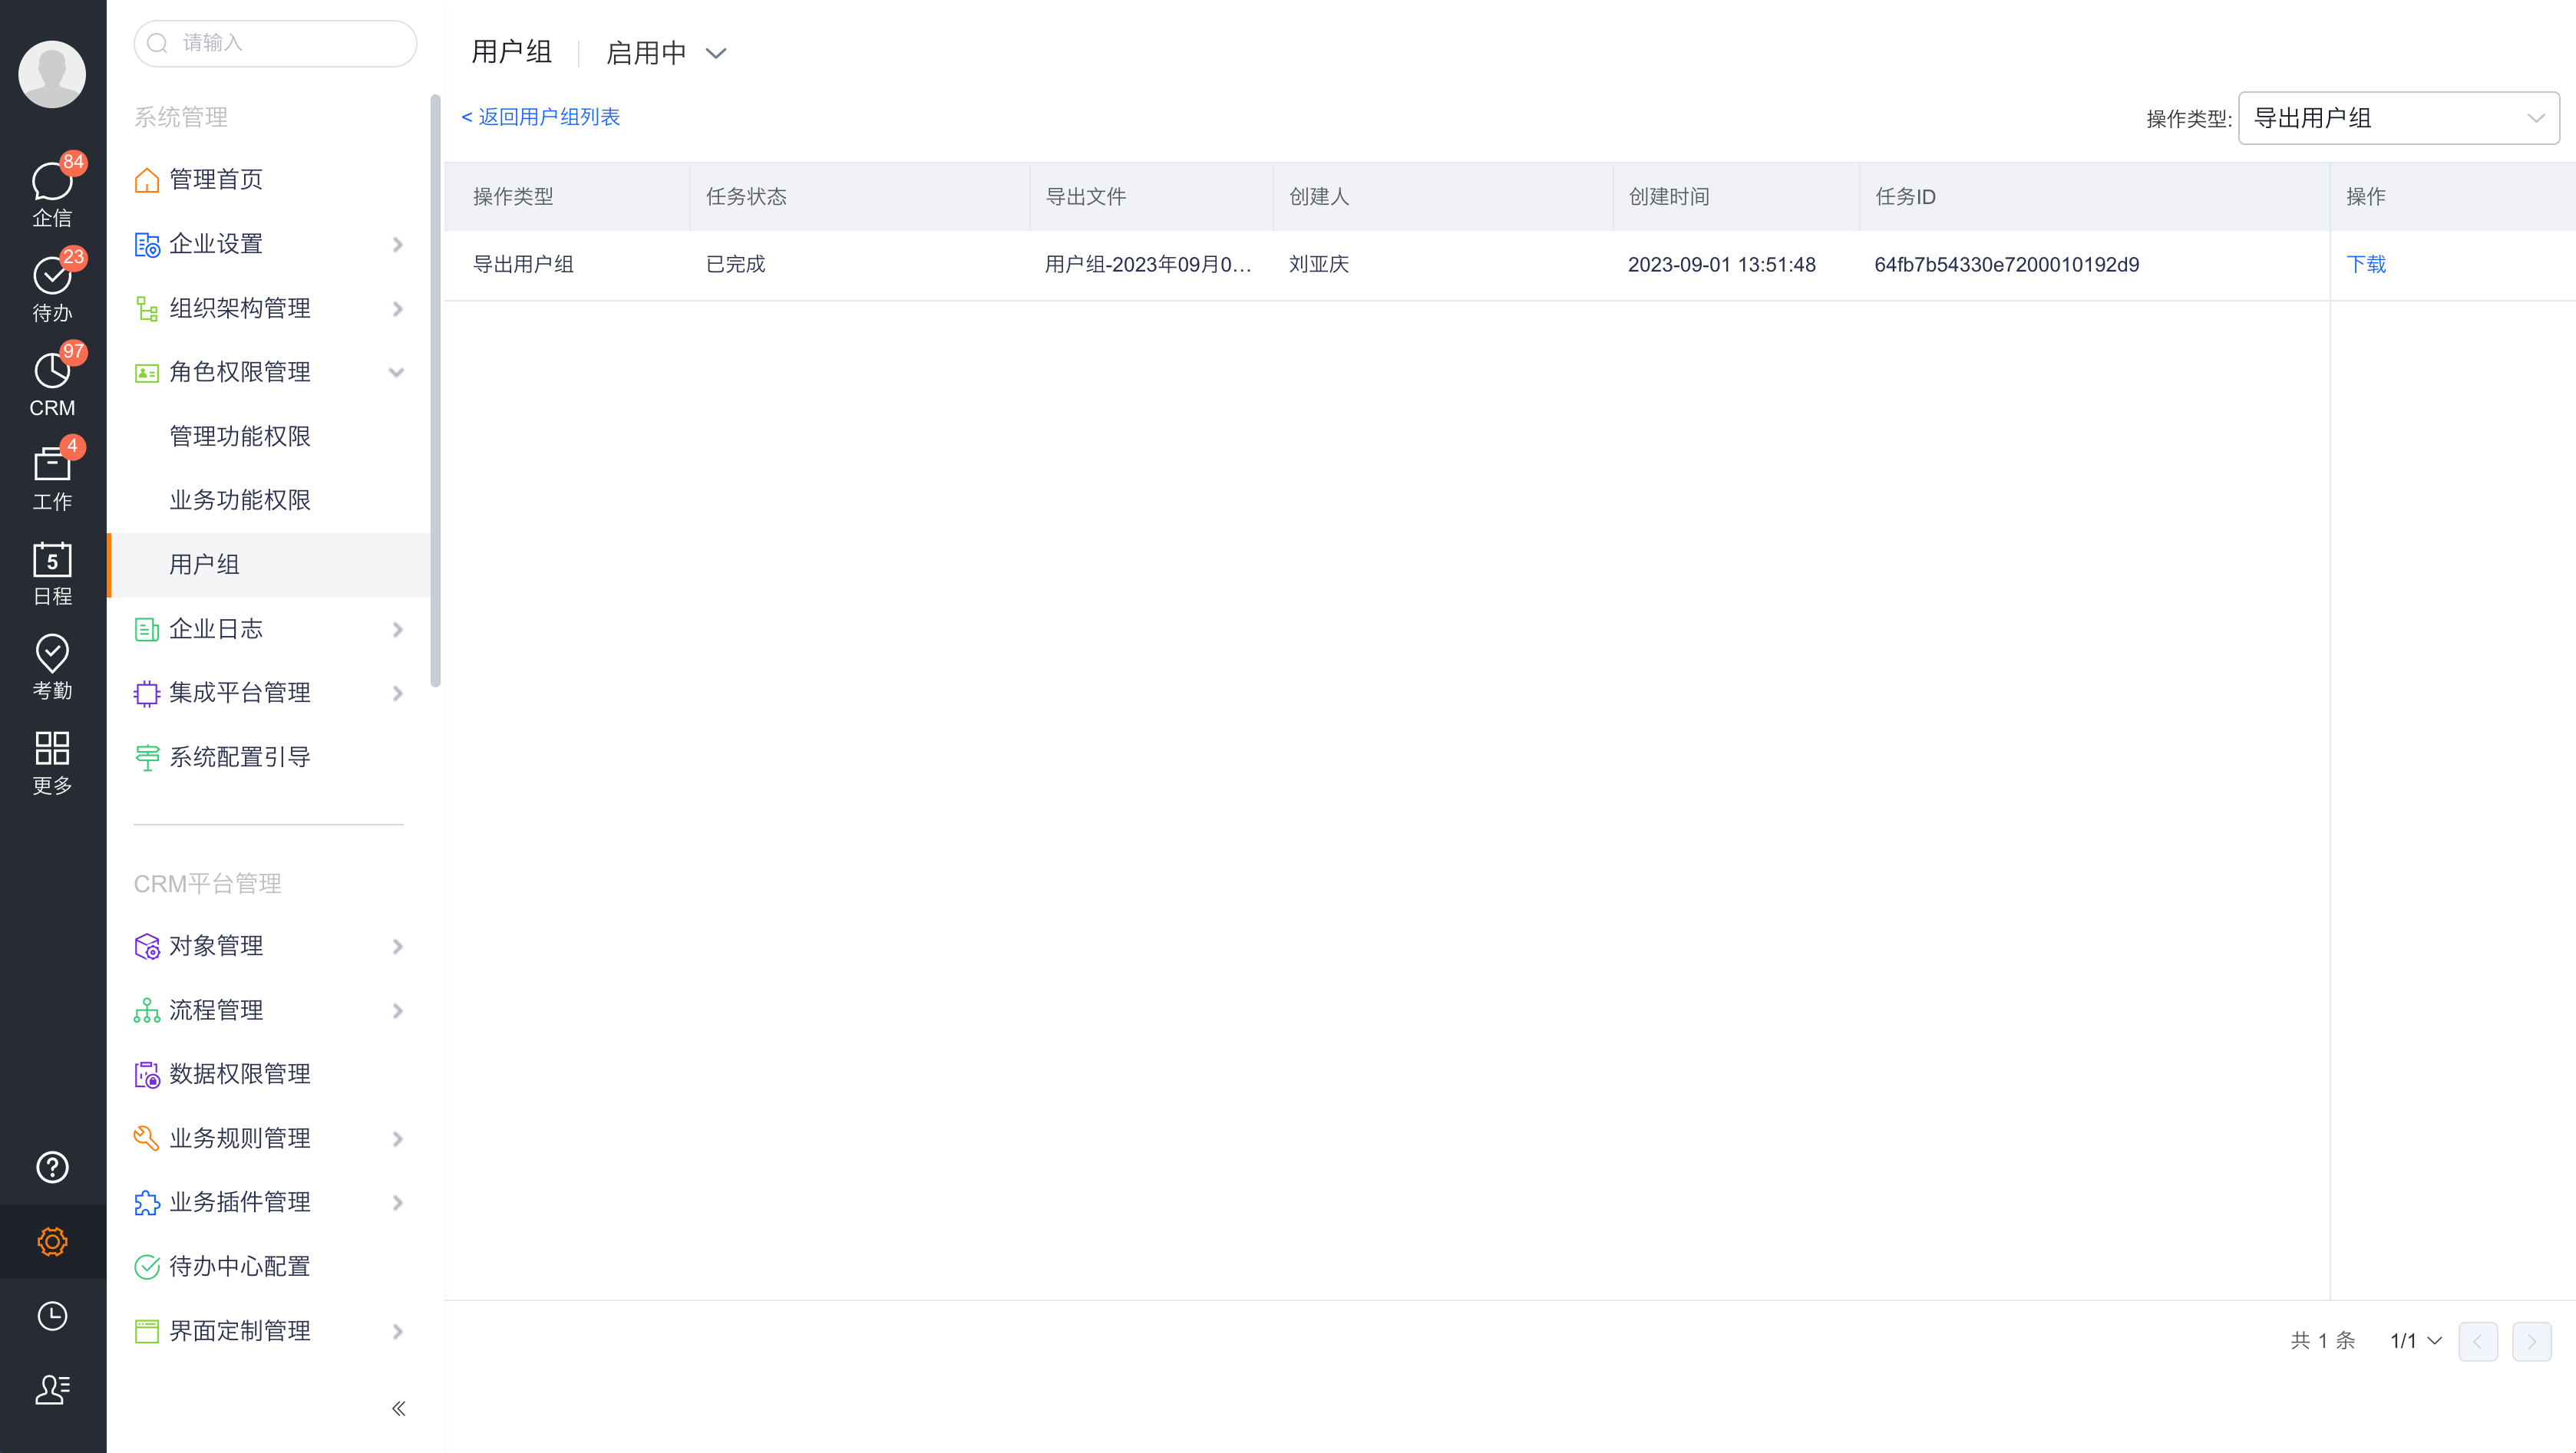The image size is (2576, 1453).
Task: Expand the 企业日志 chevron
Action: pyautogui.click(x=398, y=630)
